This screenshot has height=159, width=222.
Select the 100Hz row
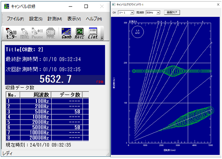point(48,101)
